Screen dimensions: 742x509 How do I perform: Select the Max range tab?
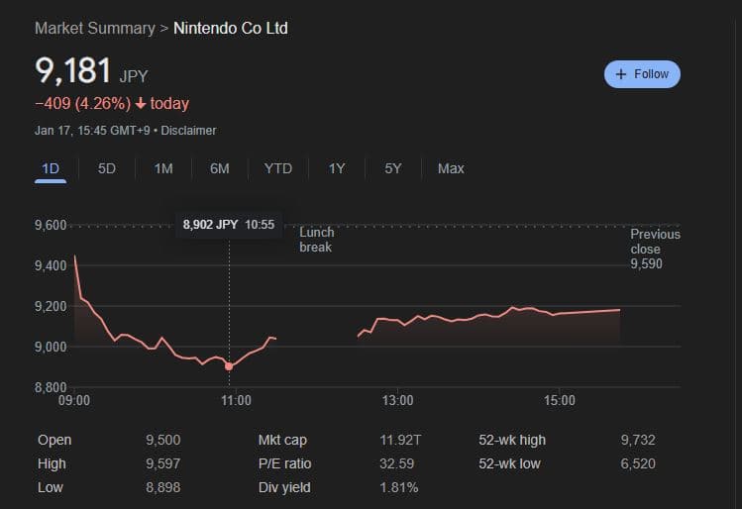[x=451, y=168]
